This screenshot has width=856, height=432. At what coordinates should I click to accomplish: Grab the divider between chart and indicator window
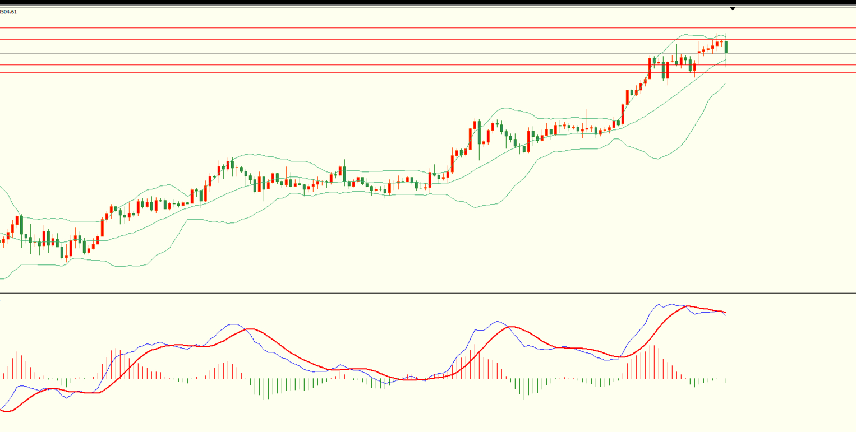click(x=426, y=292)
